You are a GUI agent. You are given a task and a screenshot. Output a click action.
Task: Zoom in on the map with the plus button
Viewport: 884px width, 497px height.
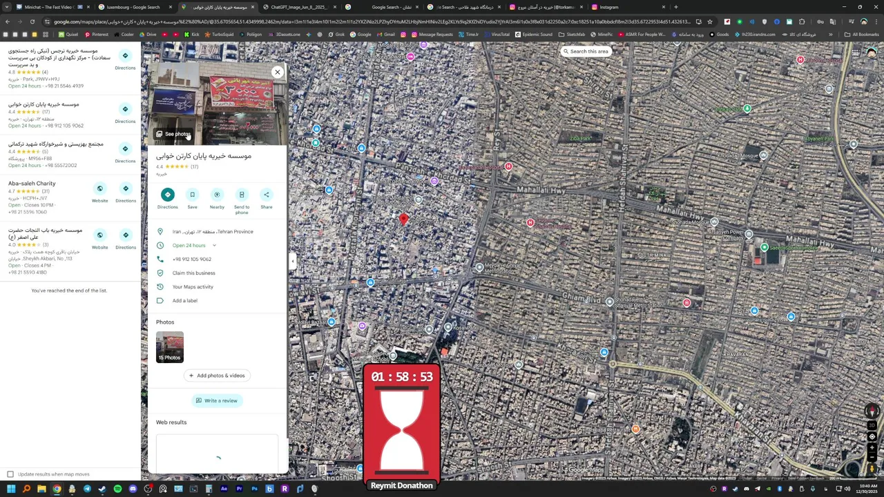click(x=872, y=447)
